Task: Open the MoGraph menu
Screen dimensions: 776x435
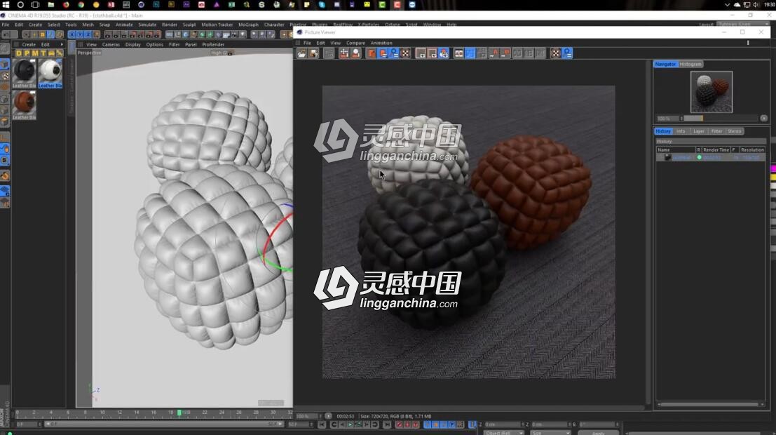Action: 248,25
